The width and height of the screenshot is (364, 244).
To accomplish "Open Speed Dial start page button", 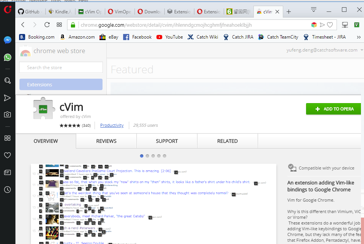I will 59,25.
